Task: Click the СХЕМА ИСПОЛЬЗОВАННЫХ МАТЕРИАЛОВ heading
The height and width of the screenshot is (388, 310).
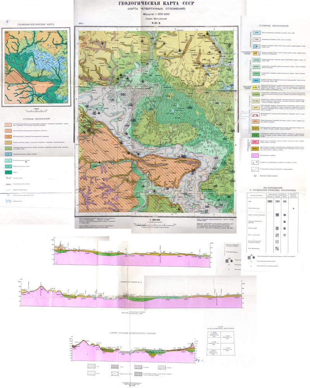Action: pos(221,328)
